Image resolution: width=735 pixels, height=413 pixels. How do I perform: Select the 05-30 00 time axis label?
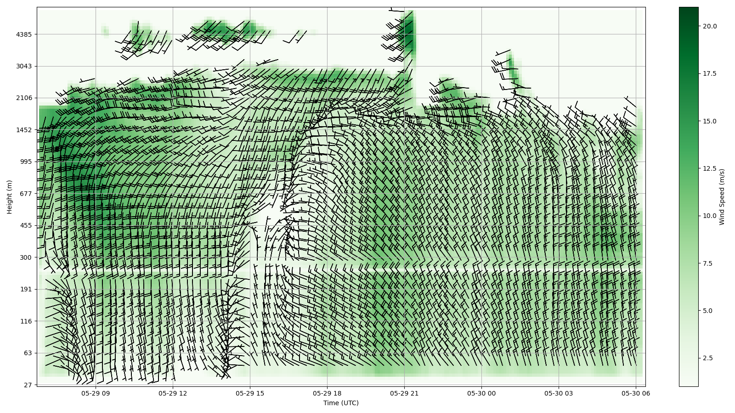click(x=482, y=393)
